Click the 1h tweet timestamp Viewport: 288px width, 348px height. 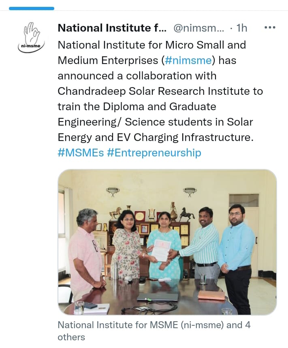pyautogui.click(x=242, y=28)
